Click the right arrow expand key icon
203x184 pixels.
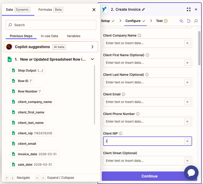pyautogui.click(x=43, y=178)
